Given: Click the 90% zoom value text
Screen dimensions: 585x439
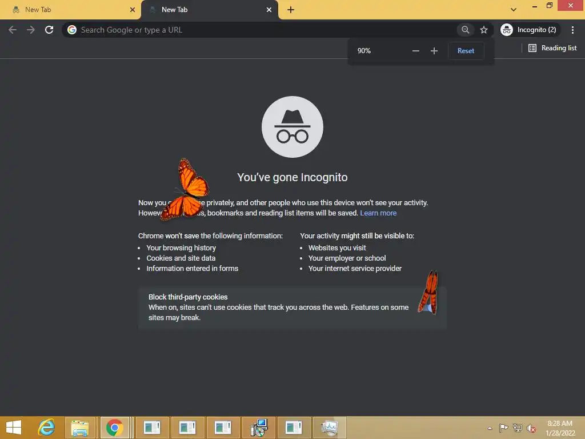Looking at the screenshot, I should point(364,51).
